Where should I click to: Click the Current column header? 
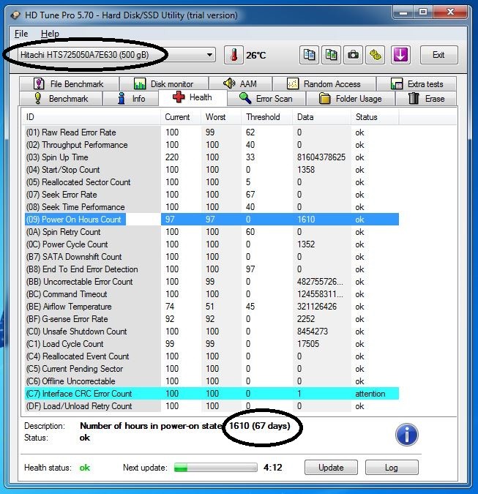181,117
